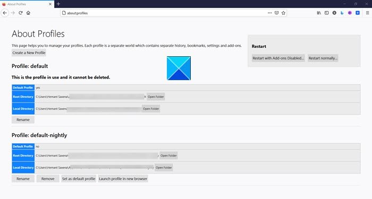Remove the default-nightly profile
The height and width of the screenshot is (199, 372).
click(48, 179)
